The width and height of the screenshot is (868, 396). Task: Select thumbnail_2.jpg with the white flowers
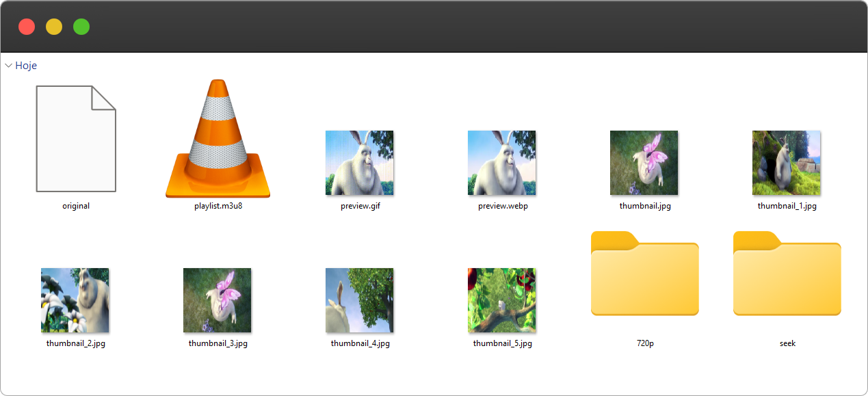point(75,300)
